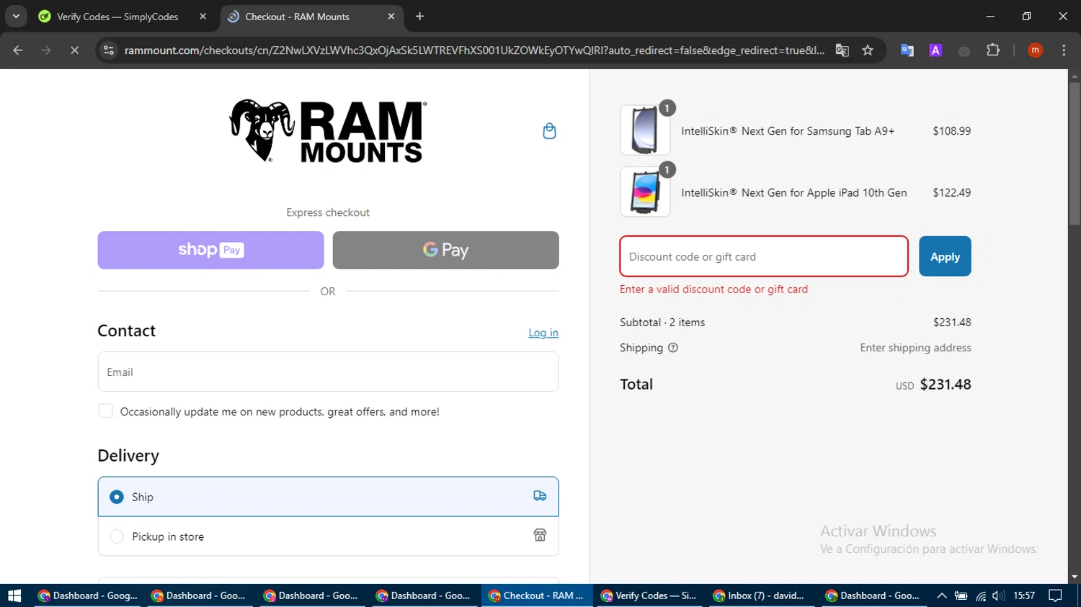Open the Windows Start menu
1081x607 pixels.
point(14,595)
